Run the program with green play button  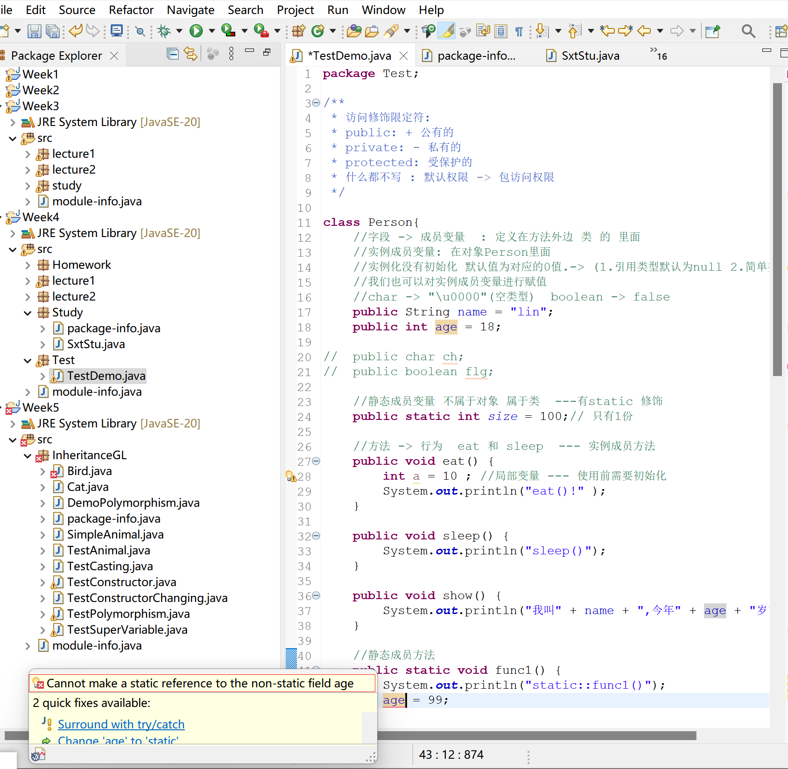tap(196, 31)
